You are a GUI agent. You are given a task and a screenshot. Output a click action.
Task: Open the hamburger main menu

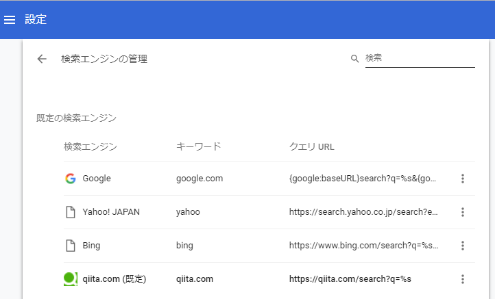10,20
